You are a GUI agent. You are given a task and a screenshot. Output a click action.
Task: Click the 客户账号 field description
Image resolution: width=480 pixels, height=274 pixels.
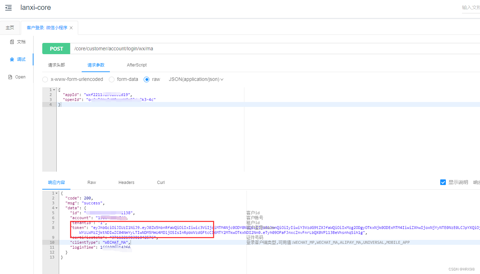click(x=255, y=218)
